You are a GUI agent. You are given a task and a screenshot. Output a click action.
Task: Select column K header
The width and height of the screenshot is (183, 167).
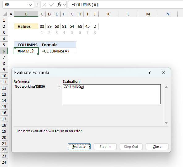pyautogui.click(x=109, y=14)
